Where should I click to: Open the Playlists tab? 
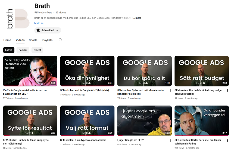(47, 40)
